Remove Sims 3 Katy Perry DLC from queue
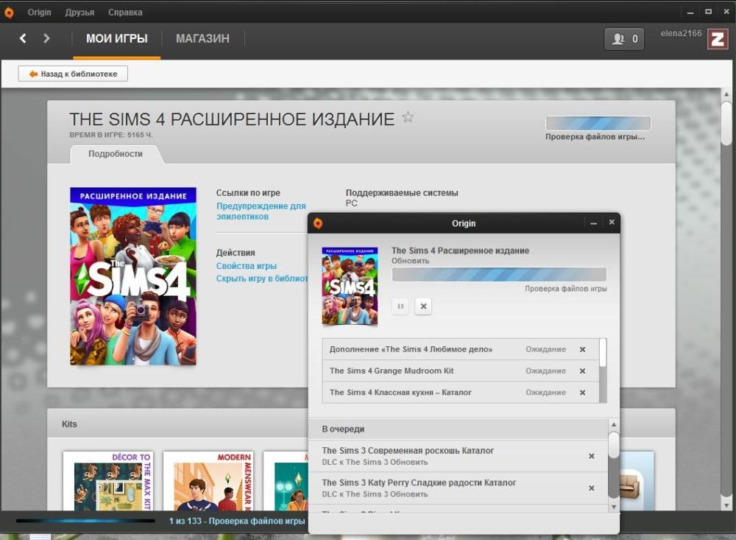 (592, 488)
